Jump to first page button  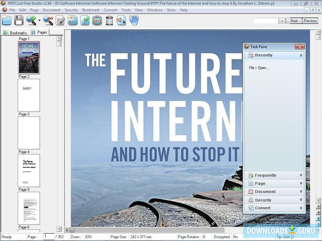[x=318, y=206]
